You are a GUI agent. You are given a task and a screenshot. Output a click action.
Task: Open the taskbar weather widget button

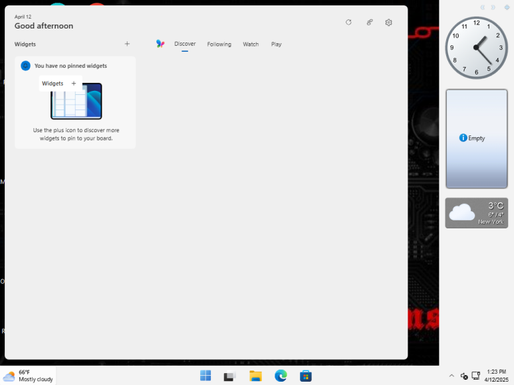pyautogui.click(x=28, y=376)
